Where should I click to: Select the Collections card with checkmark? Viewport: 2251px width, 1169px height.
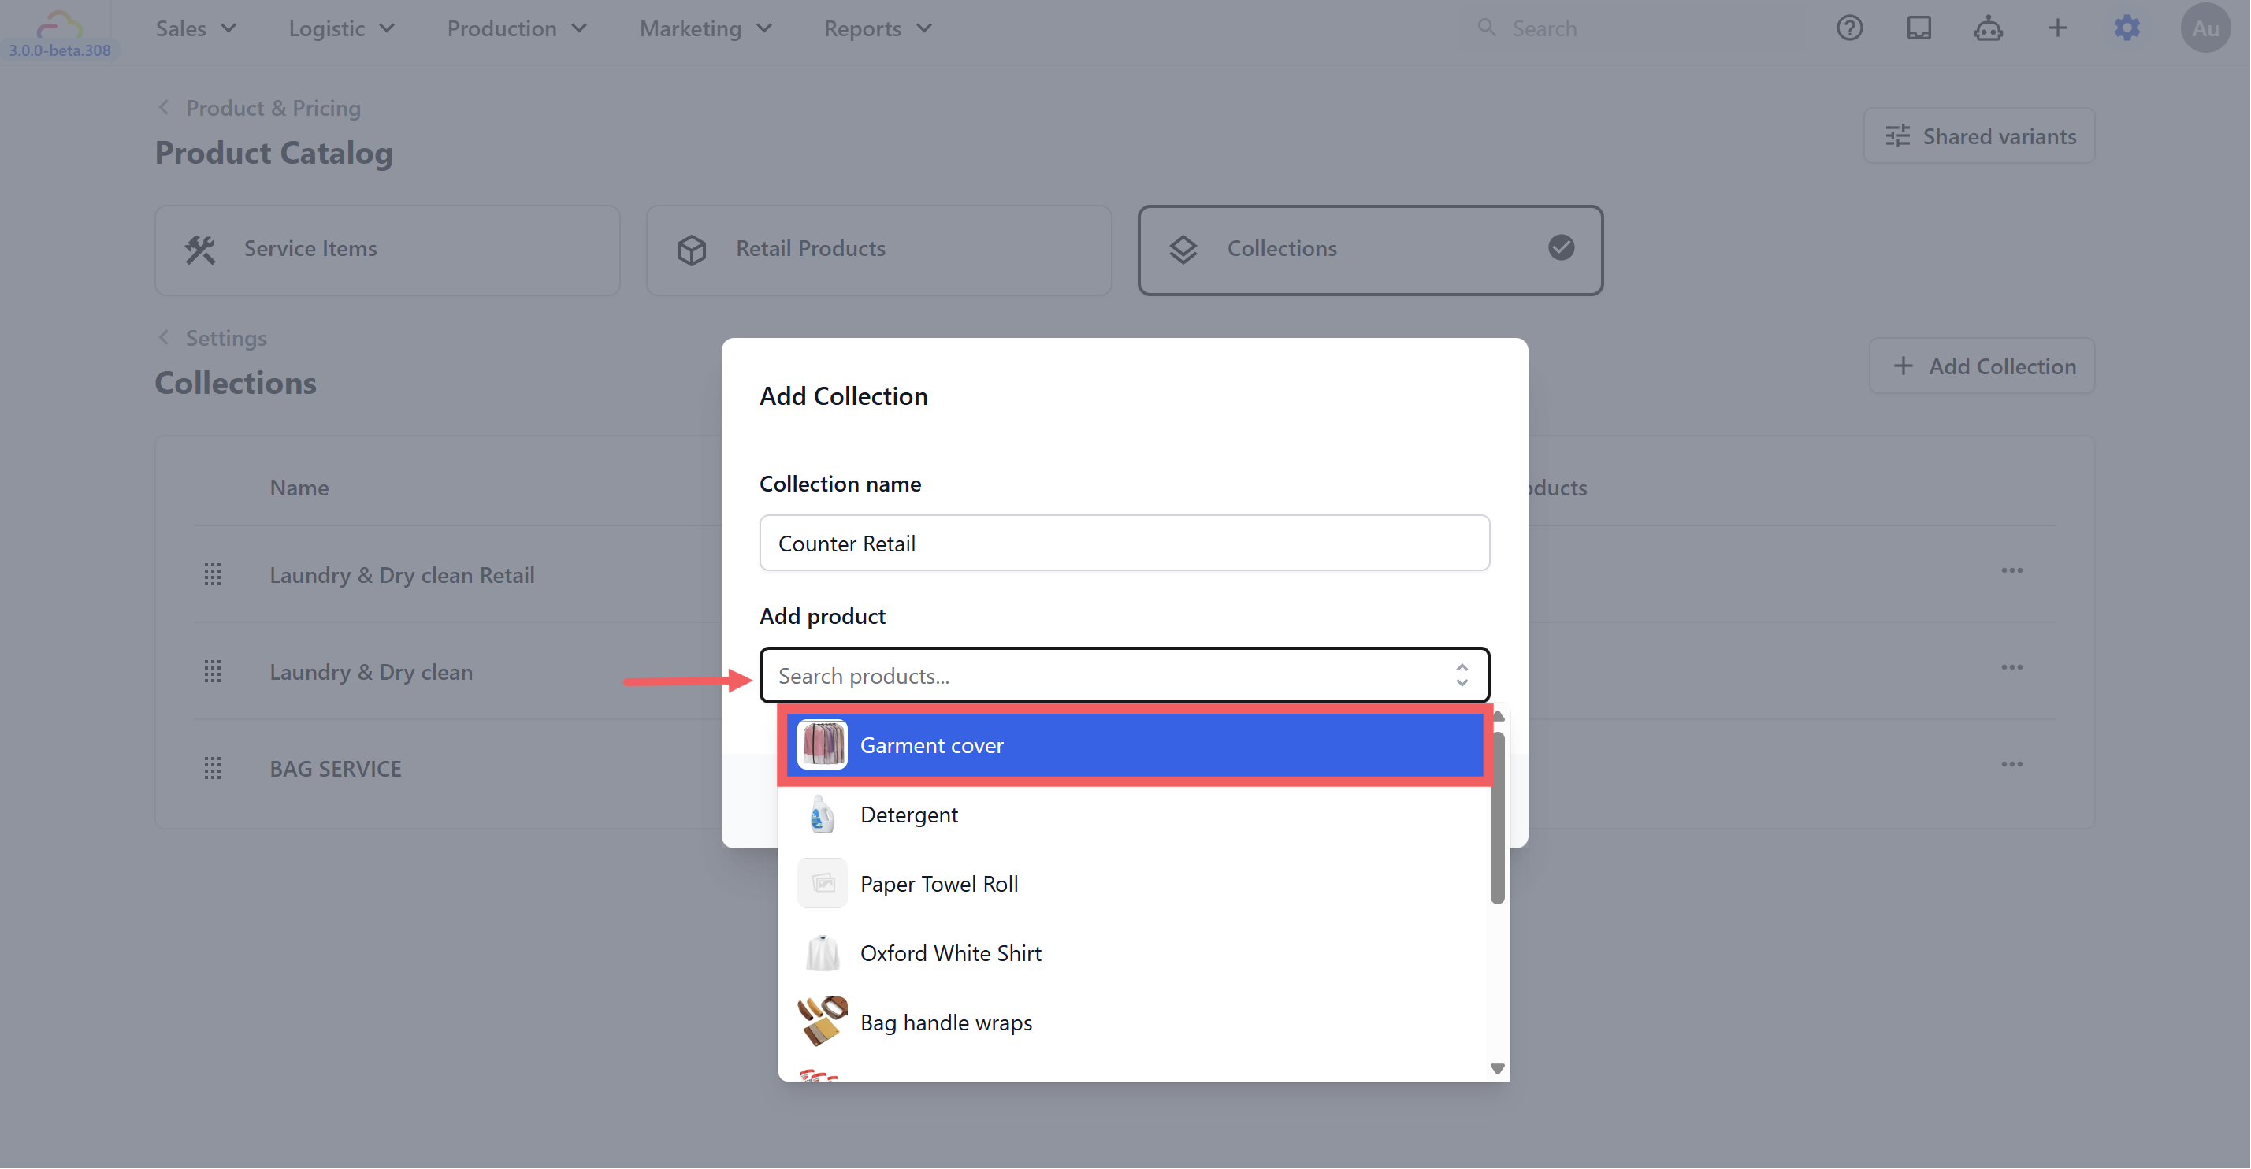(x=1369, y=250)
